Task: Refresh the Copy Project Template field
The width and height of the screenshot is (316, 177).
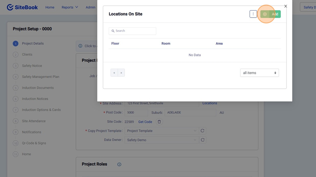Action: point(203,131)
